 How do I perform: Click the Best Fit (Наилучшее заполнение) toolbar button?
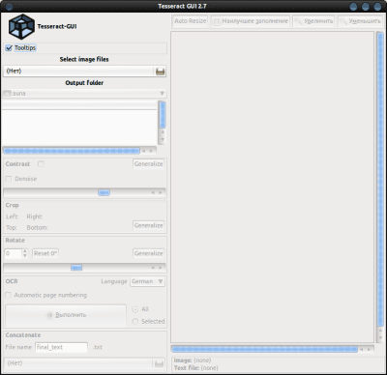coord(251,21)
